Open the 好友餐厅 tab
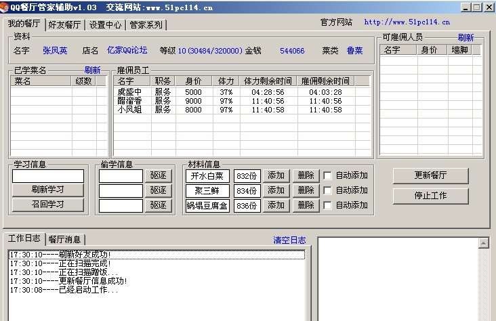This screenshot has width=496, height=321. (65, 24)
